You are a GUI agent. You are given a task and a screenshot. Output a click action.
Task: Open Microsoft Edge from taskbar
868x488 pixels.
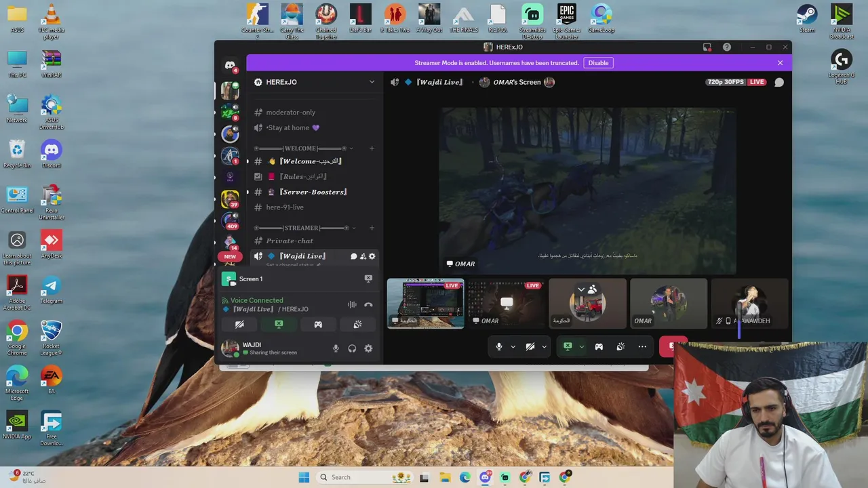tap(465, 477)
